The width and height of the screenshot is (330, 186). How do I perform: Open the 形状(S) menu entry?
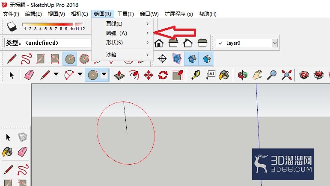pos(122,43)
